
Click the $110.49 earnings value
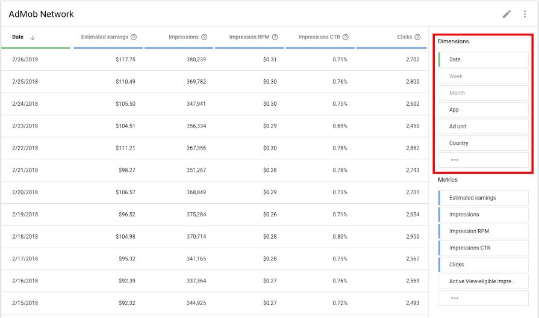tap(125, 82)
